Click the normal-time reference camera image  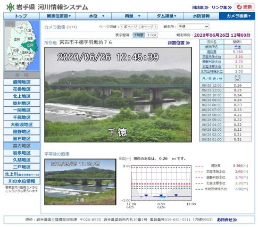pos(80,182)
